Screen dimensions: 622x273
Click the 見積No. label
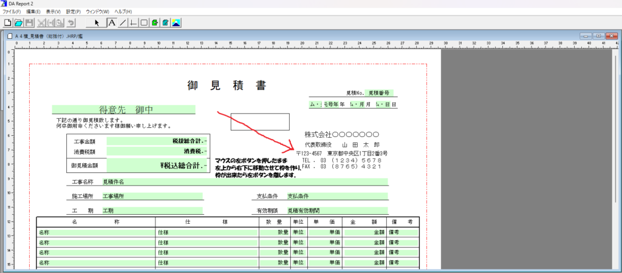[x=355, y=93]
